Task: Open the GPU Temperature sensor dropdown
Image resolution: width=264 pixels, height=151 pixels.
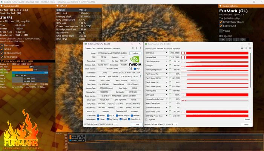Action: [x=167, y=61]
